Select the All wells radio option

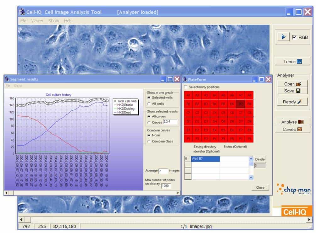click(x=149, y=103)
